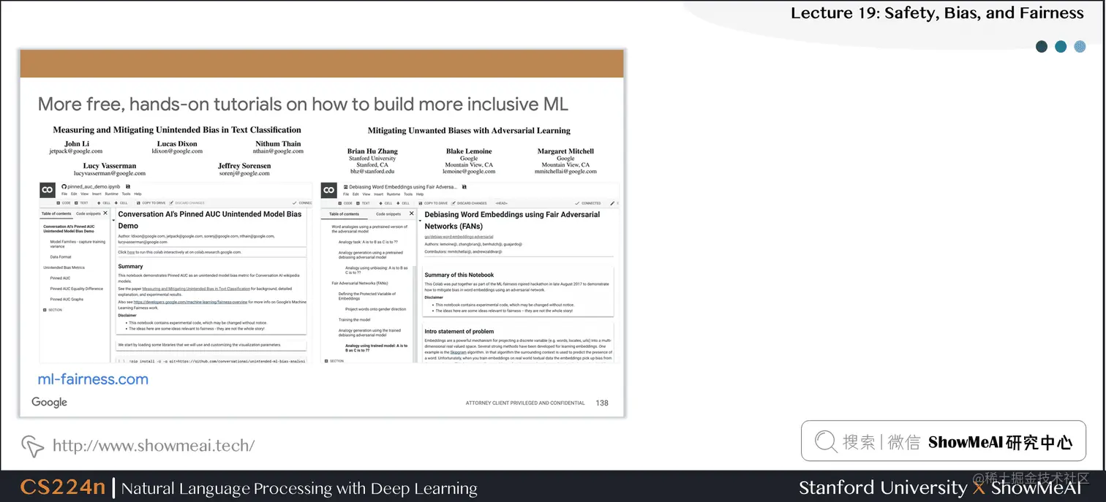Screen dimensions: 1106x502
Task: Click the save icon next to pinned_auc_demo.ipynb
Action: 128,187
